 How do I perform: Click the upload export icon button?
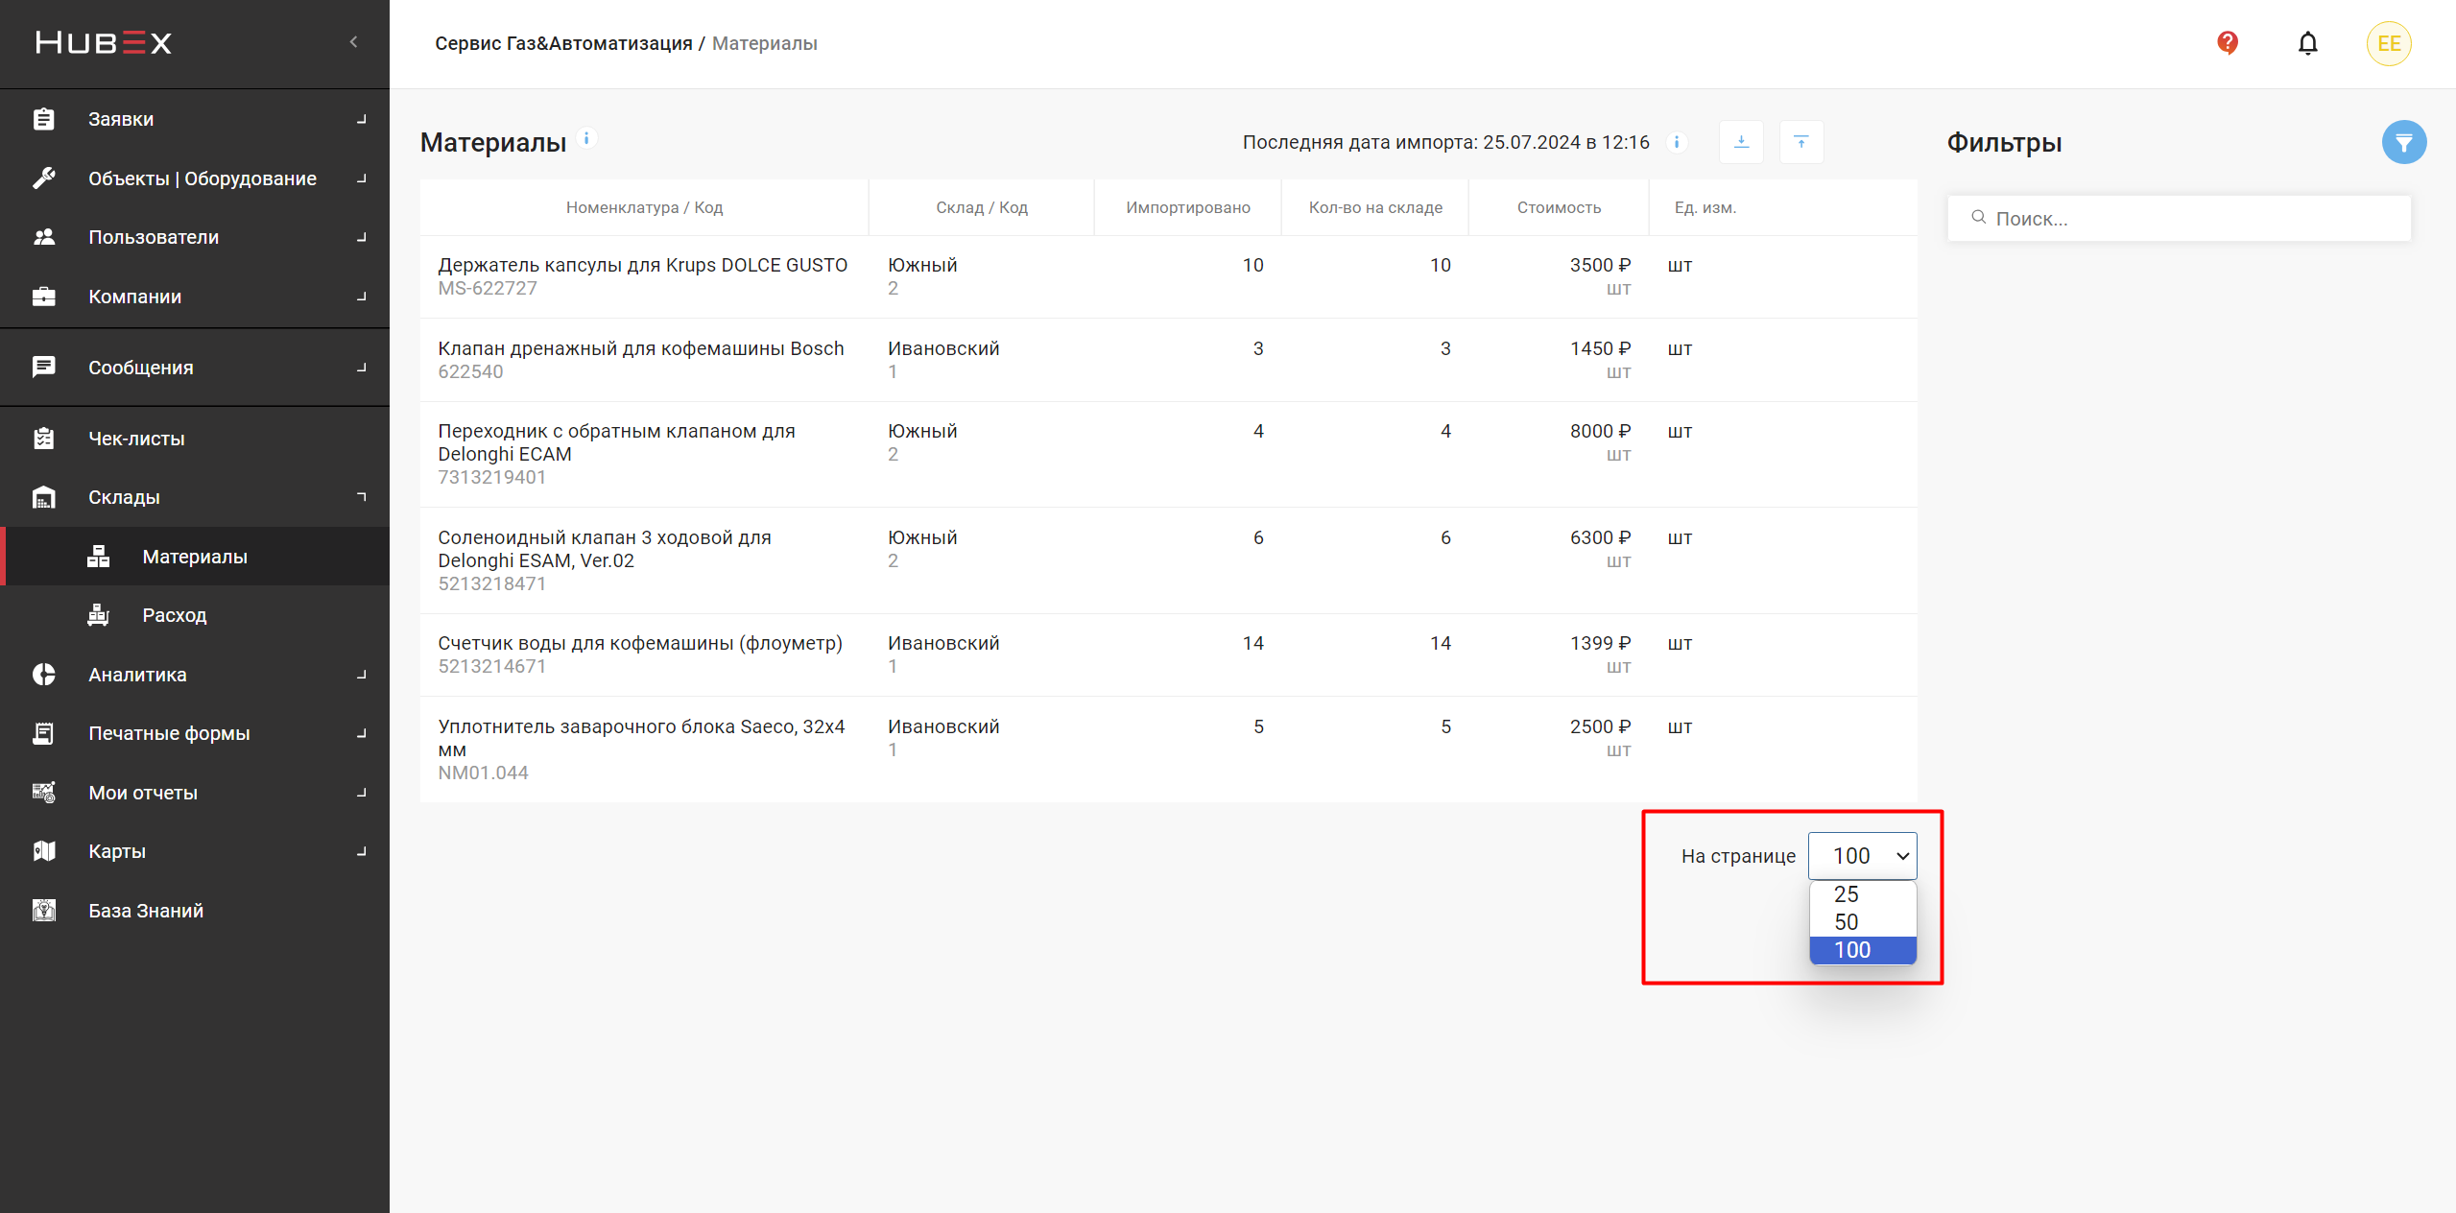1800,142
